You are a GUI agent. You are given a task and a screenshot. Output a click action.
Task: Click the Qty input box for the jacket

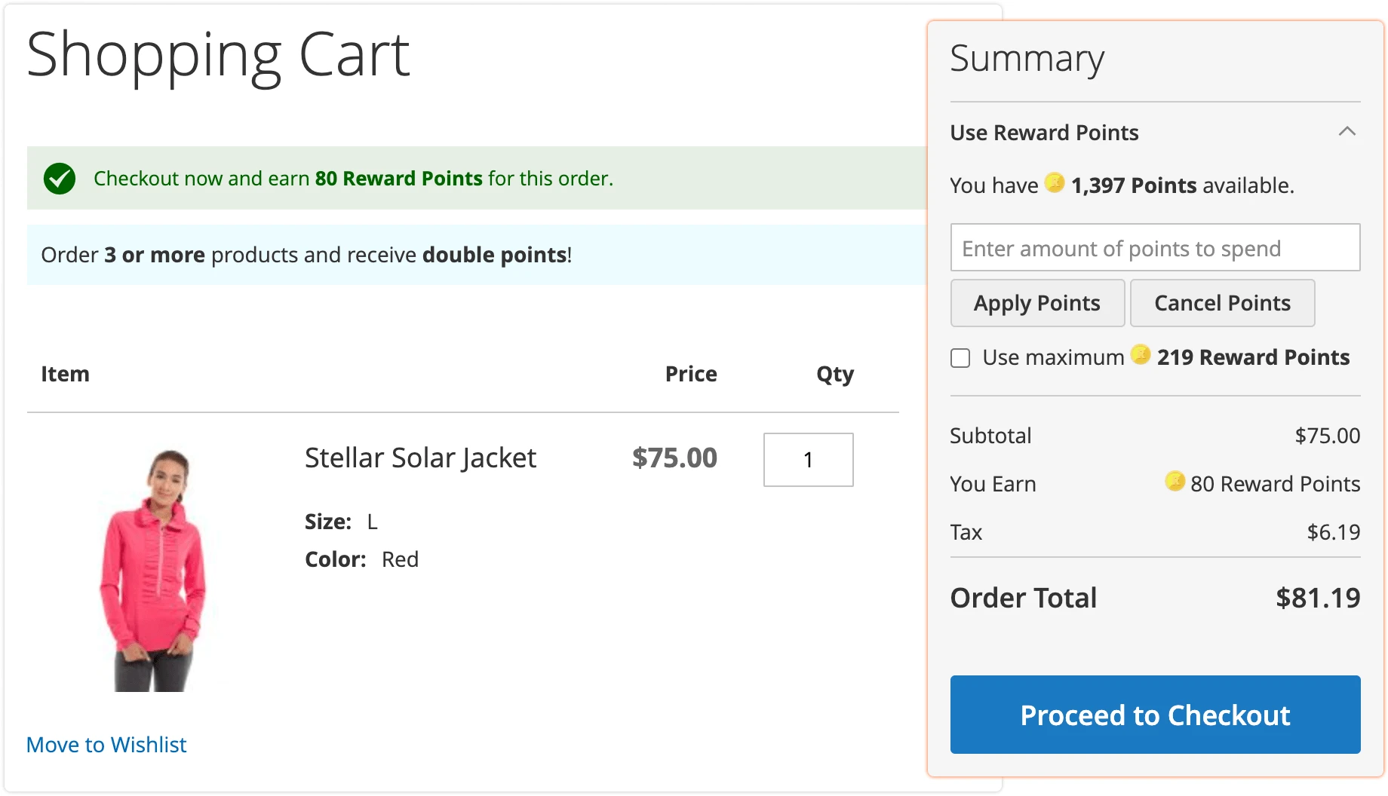pos(808,460)
